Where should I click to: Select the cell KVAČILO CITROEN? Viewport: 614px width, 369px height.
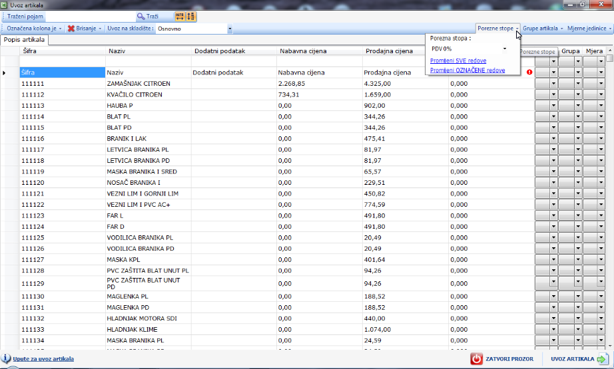pos(149,94)
